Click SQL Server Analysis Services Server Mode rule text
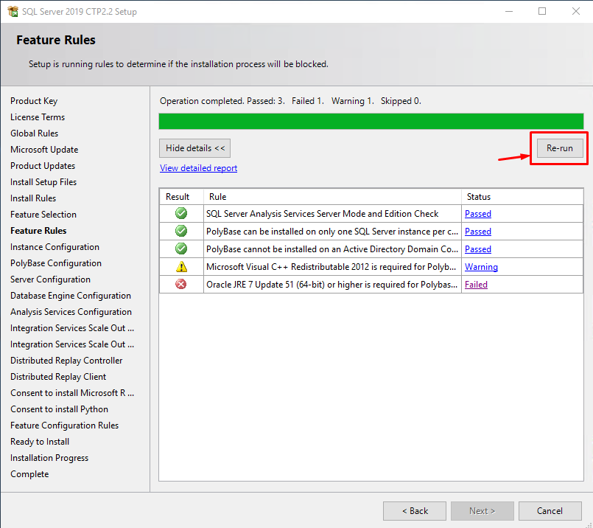The height and width of the screenshot is (528, 593). click(x=322, y=214)
